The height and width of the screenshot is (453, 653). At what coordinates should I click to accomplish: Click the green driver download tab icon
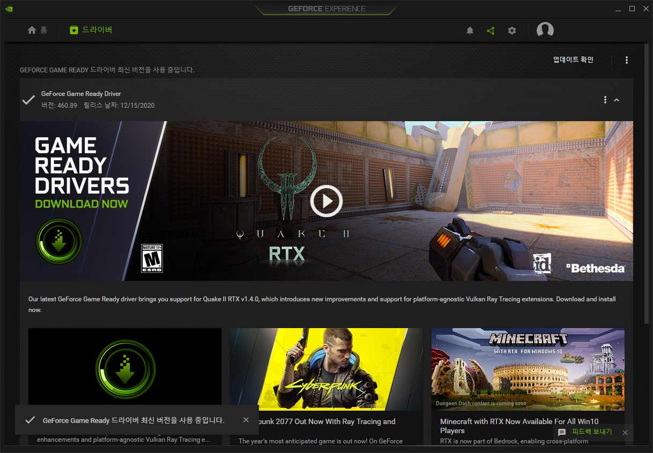[74, 30]
